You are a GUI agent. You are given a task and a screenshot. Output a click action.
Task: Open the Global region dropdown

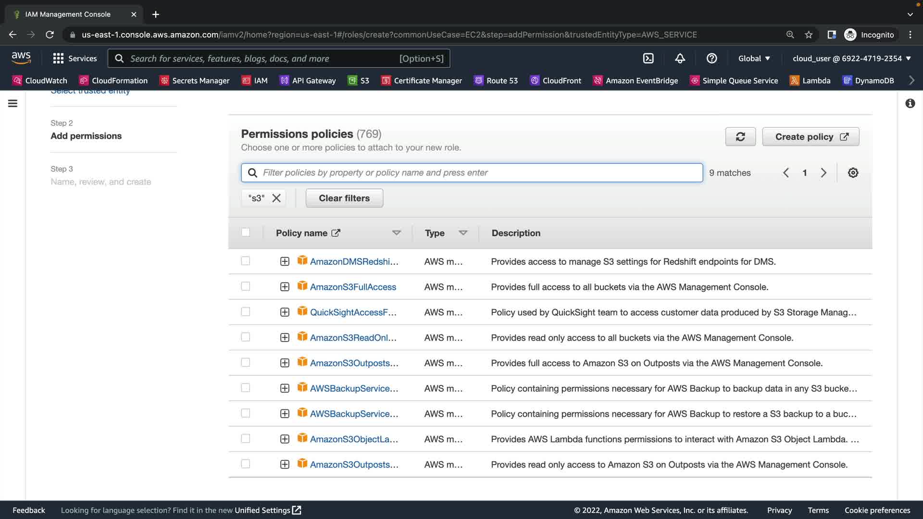pyautogui.click(x=754, y=58)
